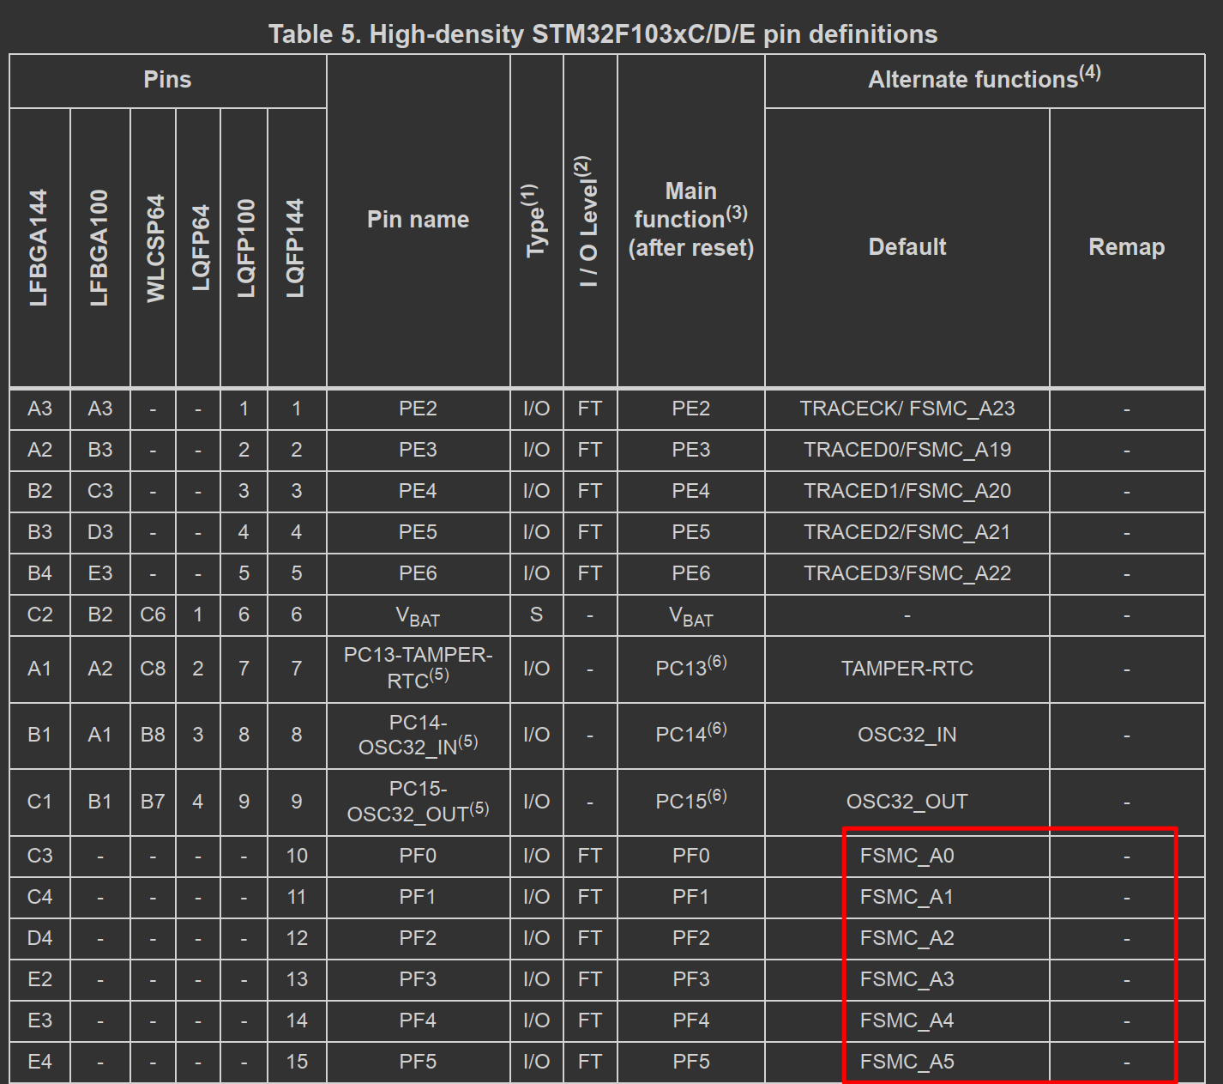Click the table title 'Table 5. High-density STM32F103xC/D/E pin definitions'
This screenshot has width=1223, height=1084.
[x=603, y=34]
